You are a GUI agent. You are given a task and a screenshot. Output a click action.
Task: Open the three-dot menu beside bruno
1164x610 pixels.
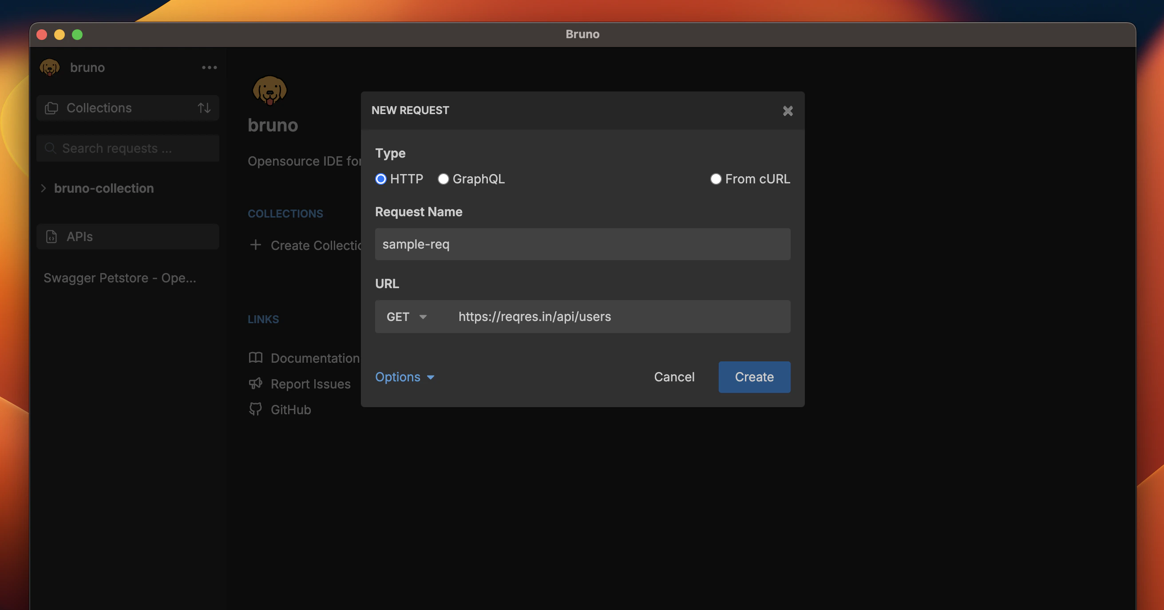tap(209, 67)
